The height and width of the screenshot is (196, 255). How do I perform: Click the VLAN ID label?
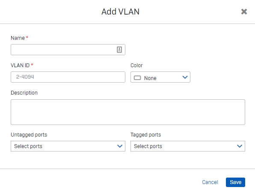(20, 65)
